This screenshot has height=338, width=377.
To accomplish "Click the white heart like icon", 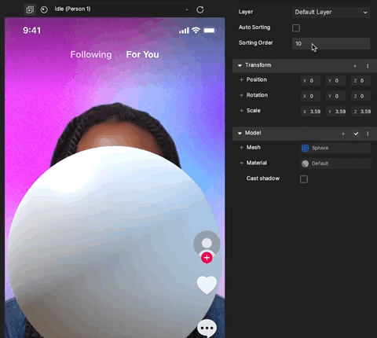I will (x=207, y=285).
